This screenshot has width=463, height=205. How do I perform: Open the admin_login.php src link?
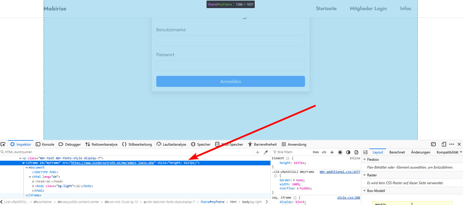point(113,163)
